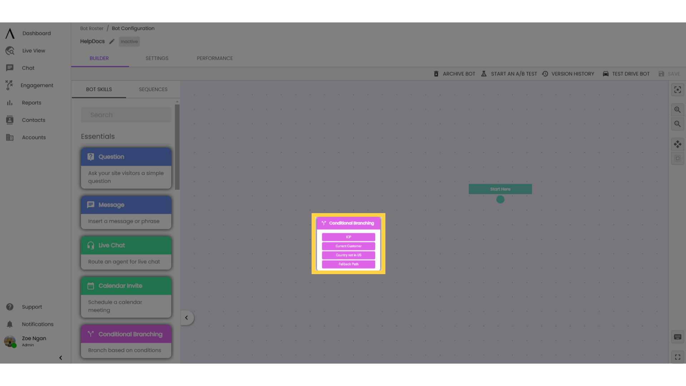The width and height of the screenshot is (686, 386).
Task: Select the Calendar Invite skill icon
Action: [90, 286]
